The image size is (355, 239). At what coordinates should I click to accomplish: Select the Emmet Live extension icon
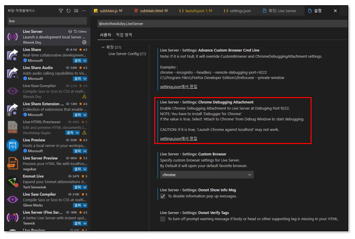click(13, 182)
